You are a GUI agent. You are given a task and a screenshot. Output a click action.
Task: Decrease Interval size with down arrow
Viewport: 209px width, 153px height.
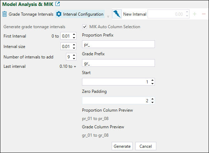[x=74, y=48]
